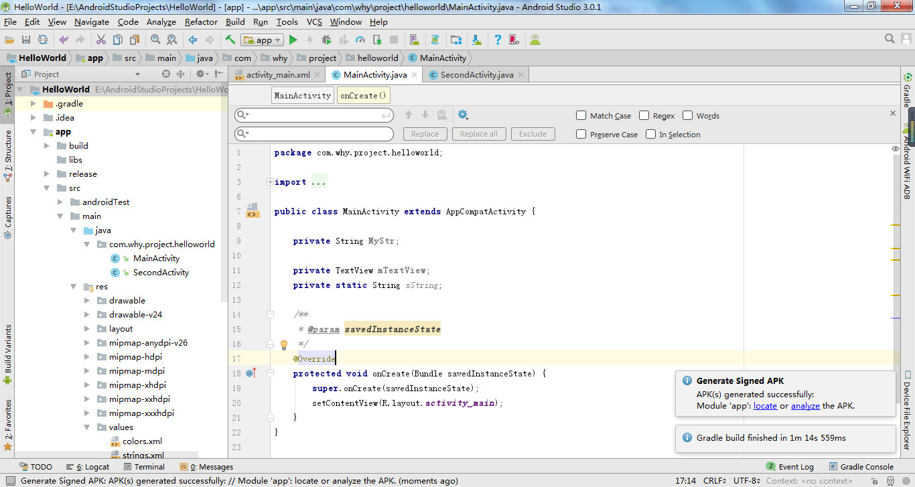Screen dimensions: 915x487
Task: Close the find and replace bar
Action: (892, 114)
